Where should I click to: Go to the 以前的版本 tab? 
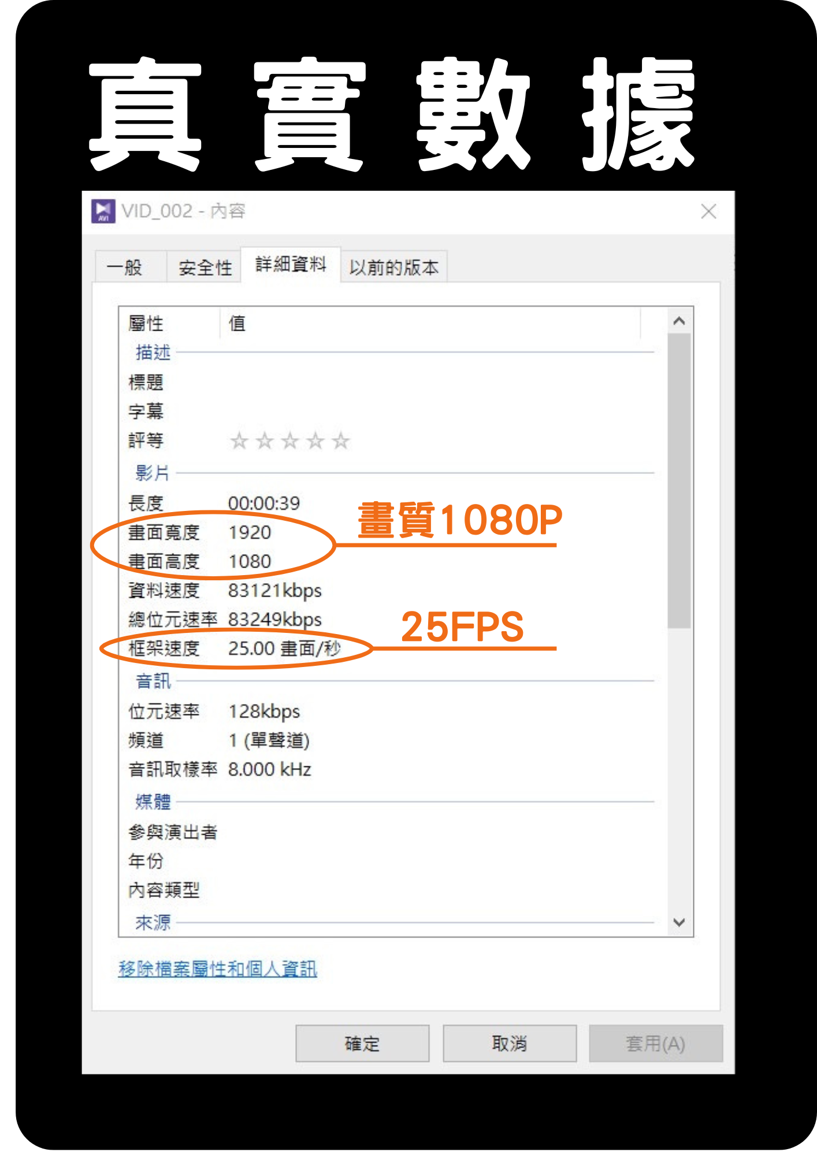point(394,268)
